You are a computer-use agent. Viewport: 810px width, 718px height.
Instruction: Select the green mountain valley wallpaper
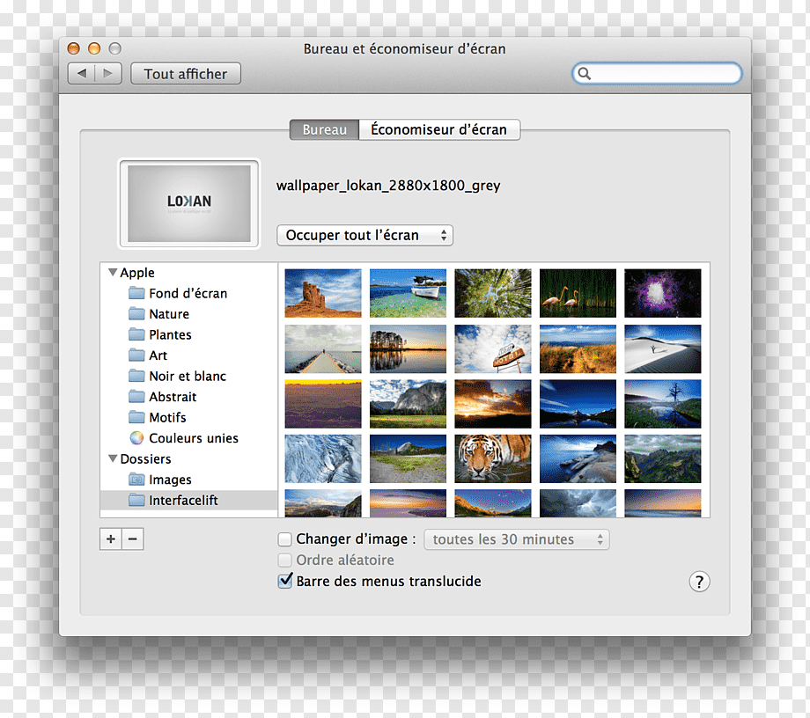tap(663, 458)
